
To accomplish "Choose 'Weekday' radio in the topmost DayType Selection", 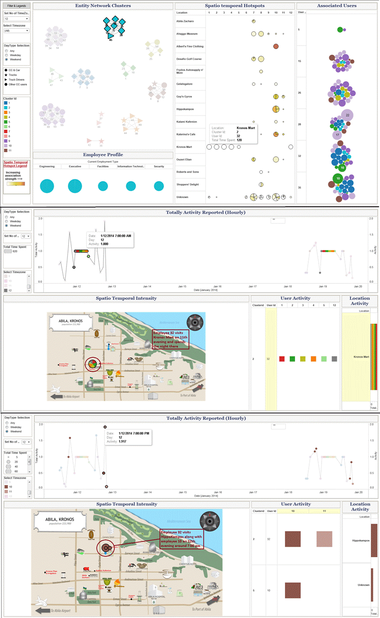I will click(x=6, y=55).
